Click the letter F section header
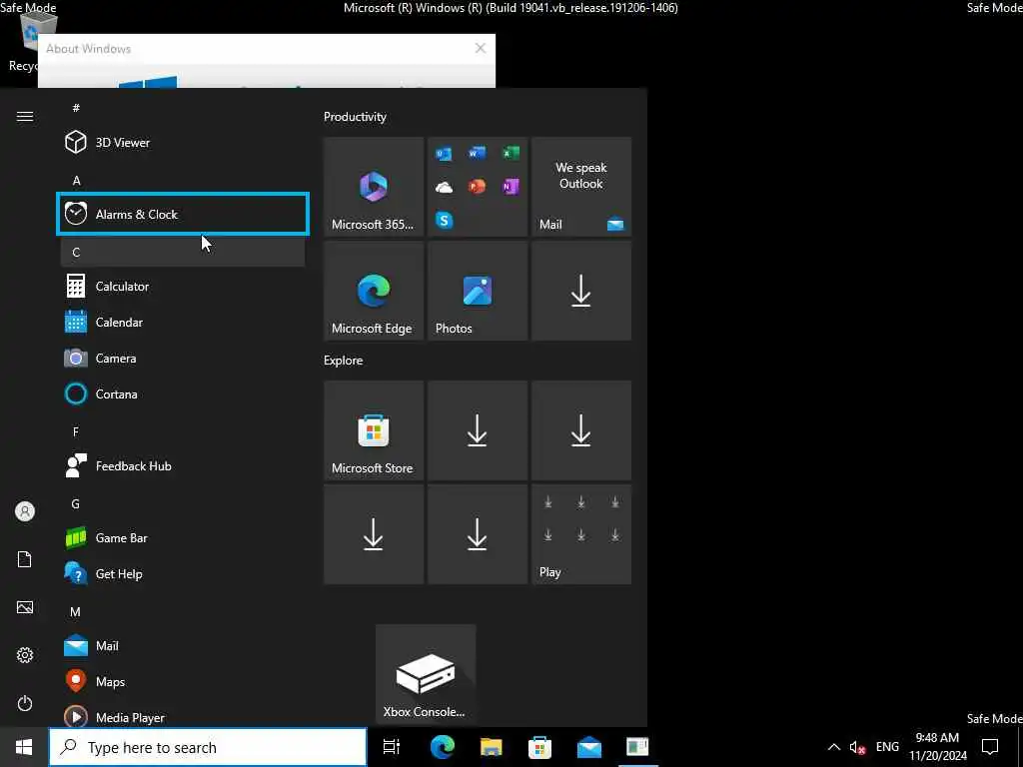The image size is (1023, 767). click(183, 431)
